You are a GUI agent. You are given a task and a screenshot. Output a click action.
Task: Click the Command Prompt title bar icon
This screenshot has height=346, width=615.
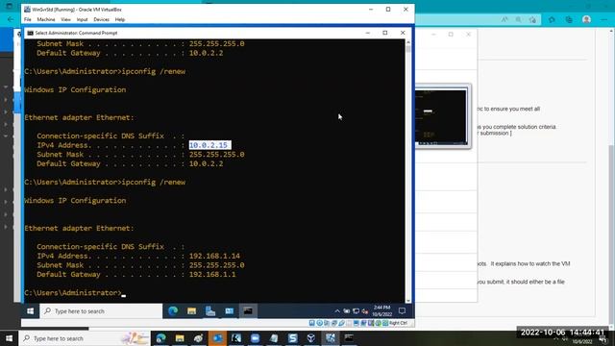[x=30, y=33]
